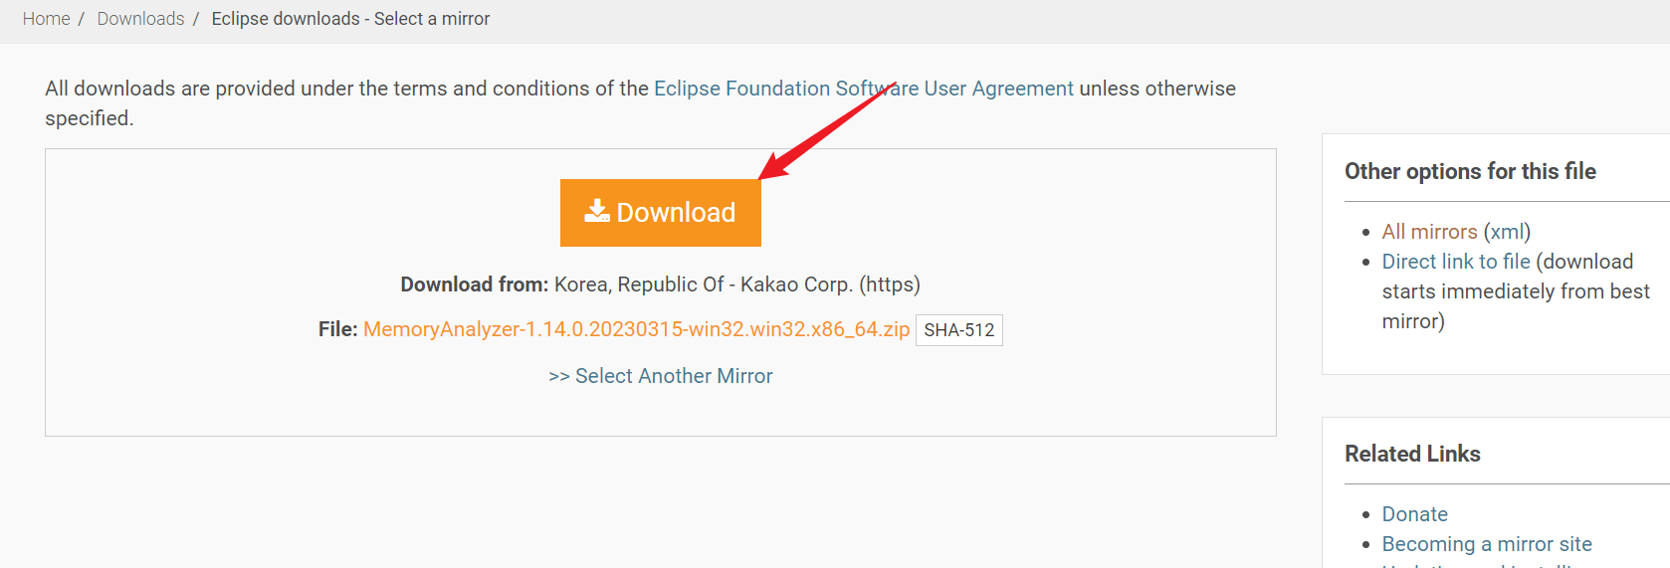Viewport: 1670px width, 568px height.
Task: Click the download tray icon on the orange button
Action: (597, 211)
